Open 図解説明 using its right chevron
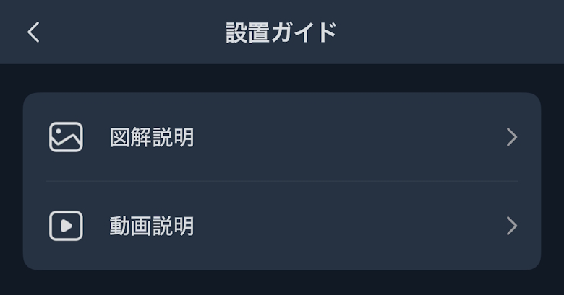Image resolution: width=564 pixels, height=295 pixels. [x=512, y=137]
